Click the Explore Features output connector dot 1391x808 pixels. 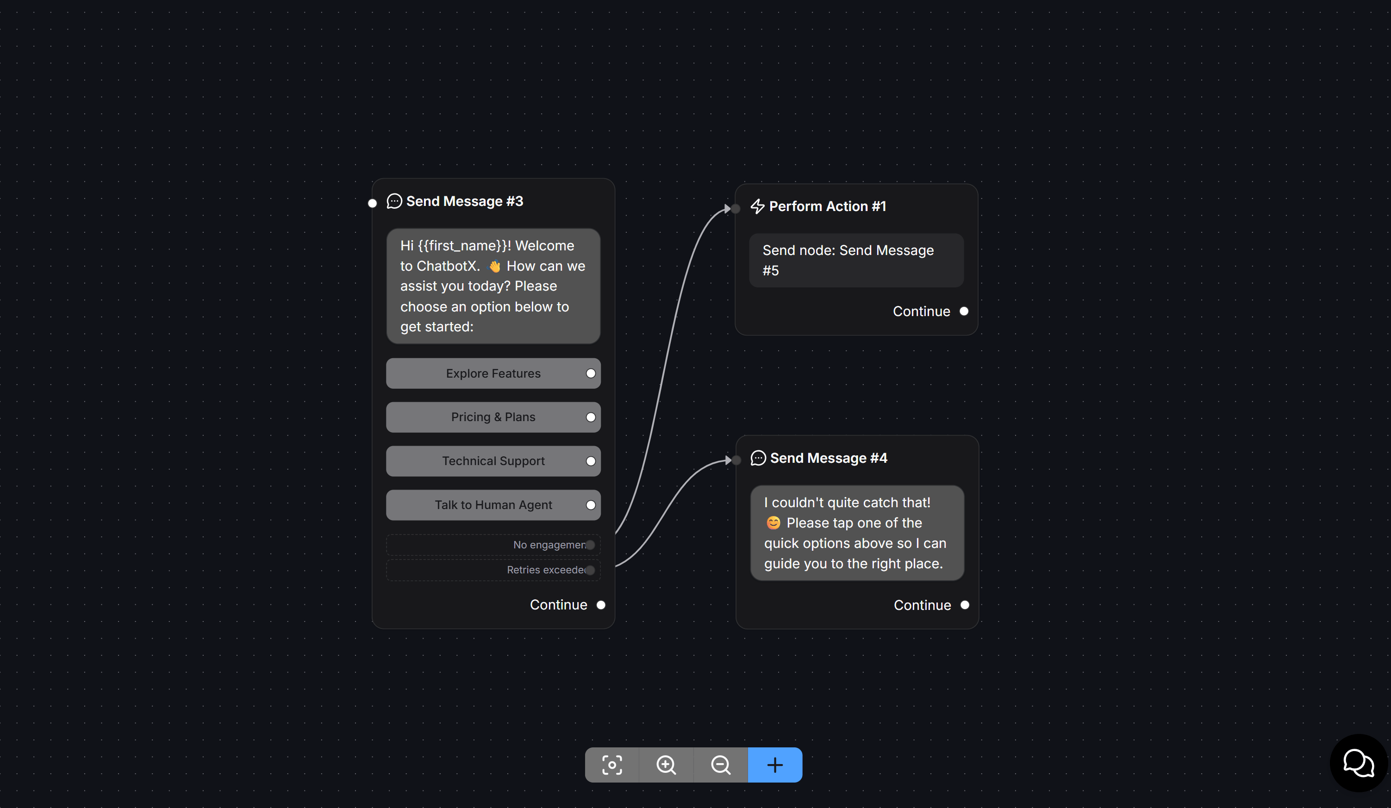click(x=591, y=373)
